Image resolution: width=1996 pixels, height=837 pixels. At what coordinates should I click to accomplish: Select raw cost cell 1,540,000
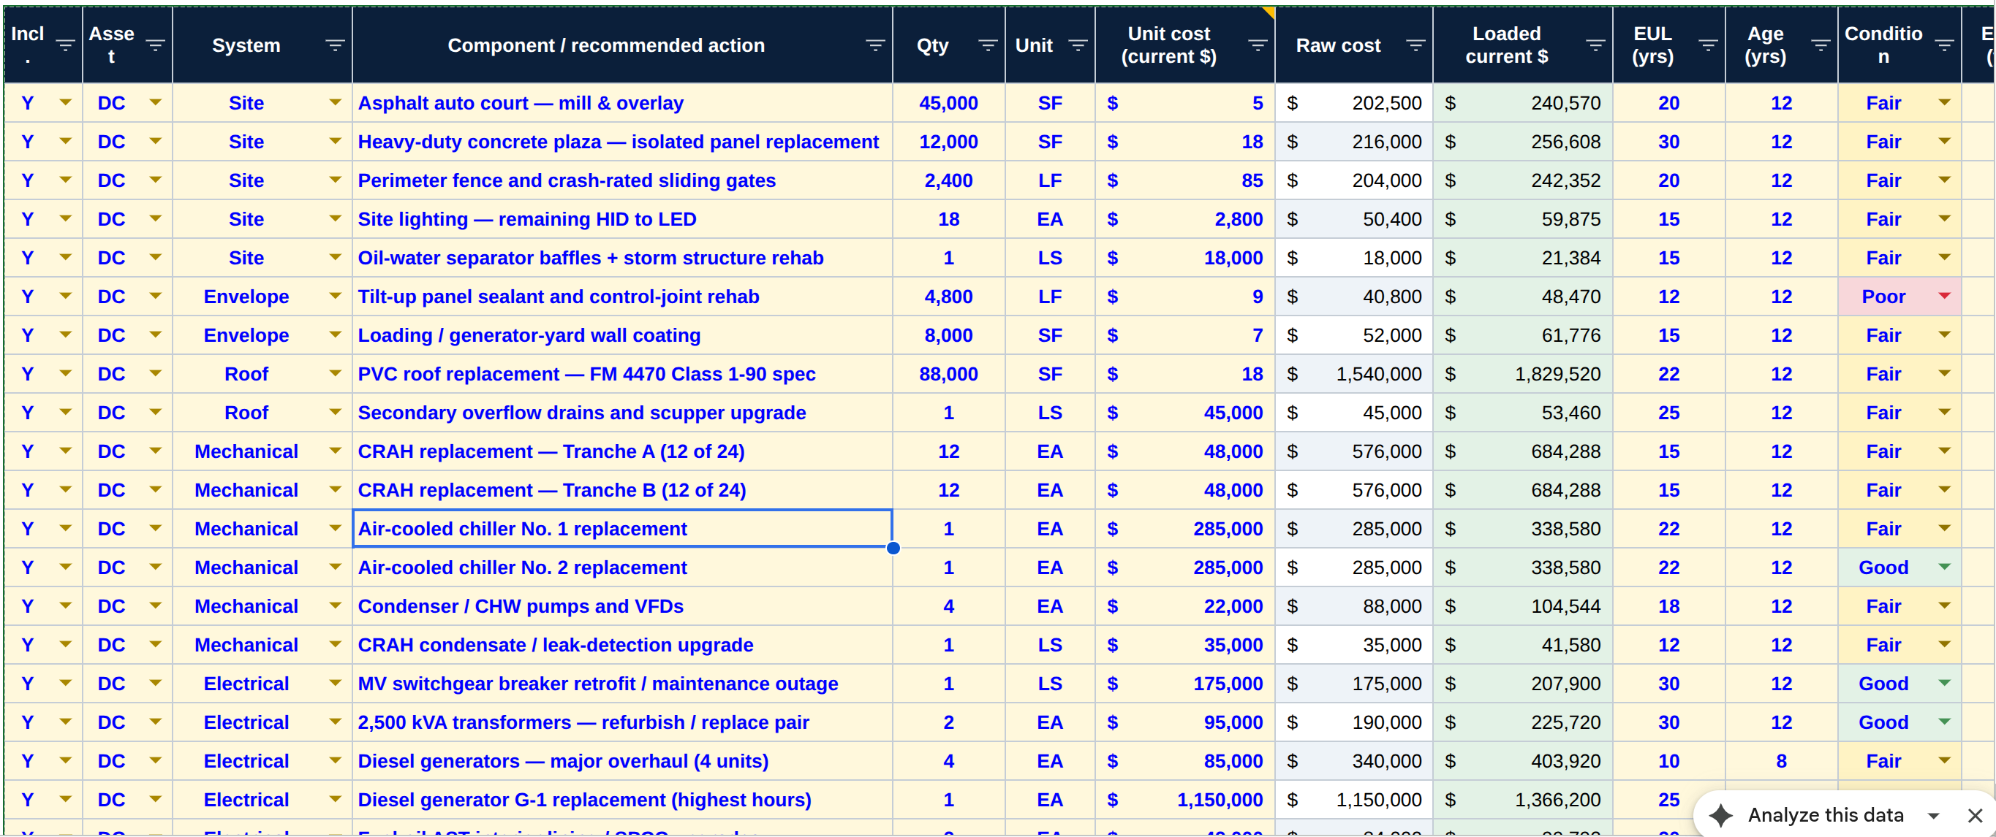(1353, 373)
